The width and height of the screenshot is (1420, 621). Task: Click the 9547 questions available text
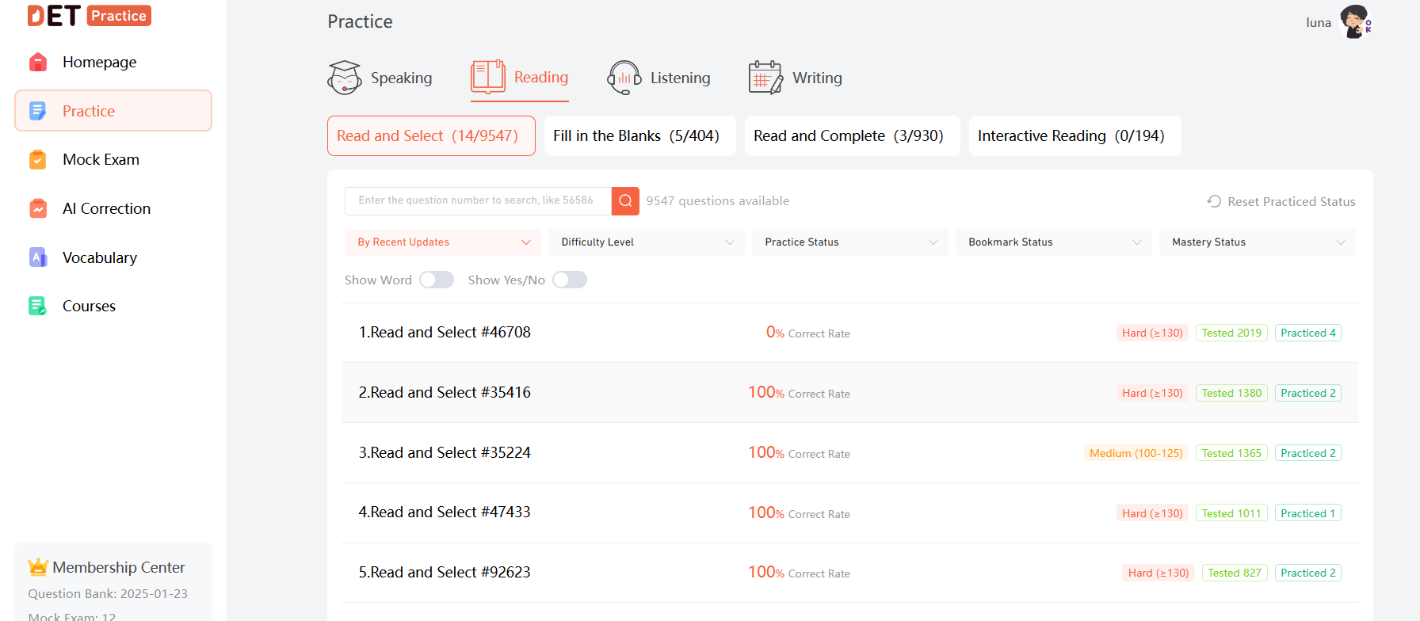coord(717,201)
